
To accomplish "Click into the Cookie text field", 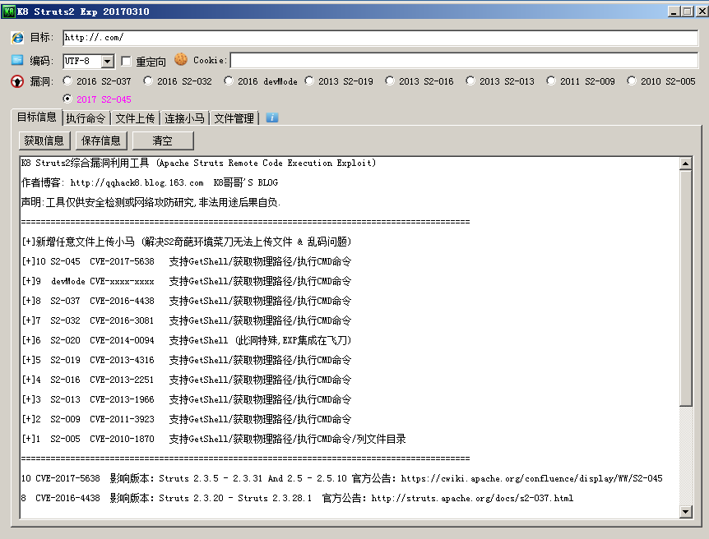I will pyautogui.click(x=464, y=61).
